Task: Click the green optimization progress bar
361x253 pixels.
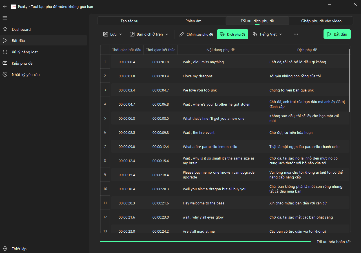Action: click(x=205, y=241)
